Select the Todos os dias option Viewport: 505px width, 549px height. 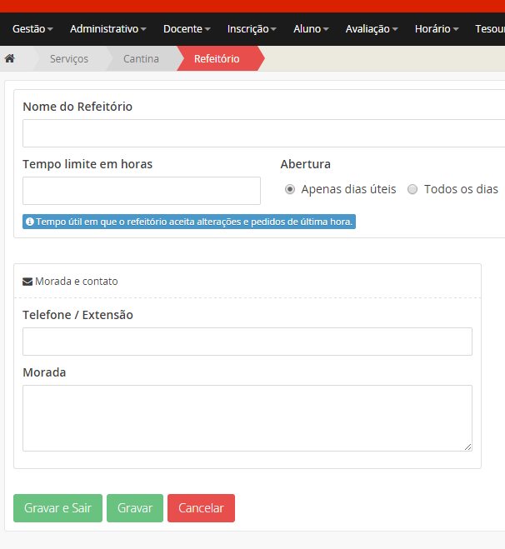(x=412, y=189)
